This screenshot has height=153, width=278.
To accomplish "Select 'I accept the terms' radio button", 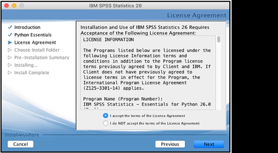I will pos(105,116).
